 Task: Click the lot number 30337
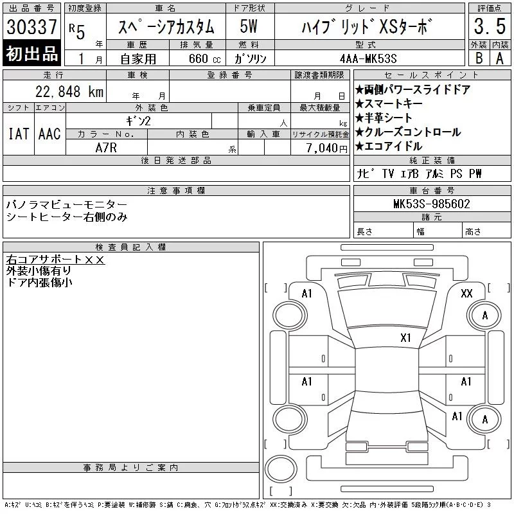click(31, 26)
